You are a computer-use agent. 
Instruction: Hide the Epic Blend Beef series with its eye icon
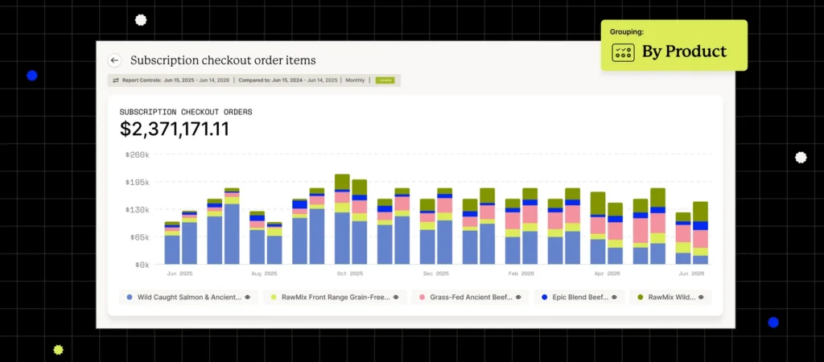pos(614,298)
